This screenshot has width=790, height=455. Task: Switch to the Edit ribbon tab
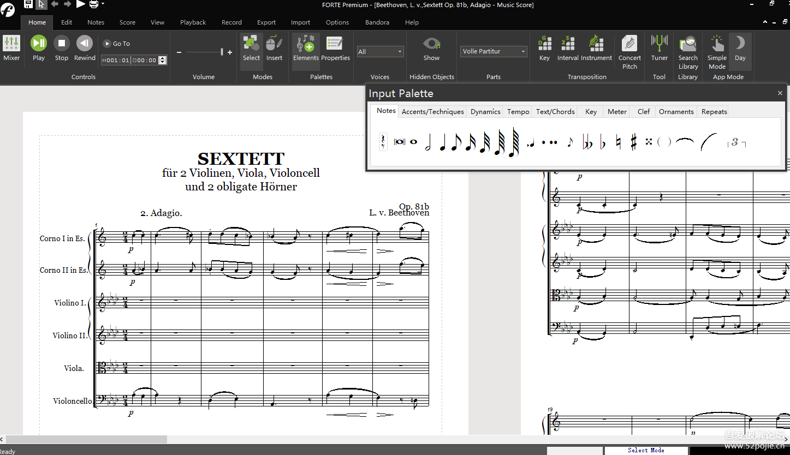[67, 22]
